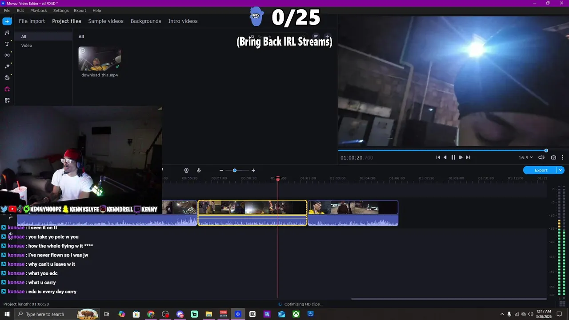This screenshot has height=320, width=569.
Task: Open the Export menu in menu bar
Action: [80, 10]
